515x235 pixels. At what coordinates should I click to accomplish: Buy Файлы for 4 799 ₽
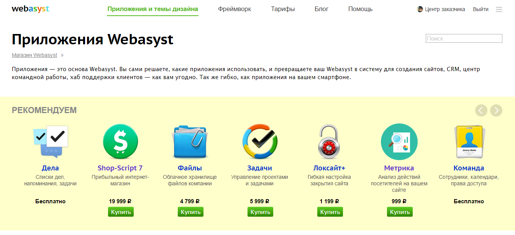click(190, 212)
